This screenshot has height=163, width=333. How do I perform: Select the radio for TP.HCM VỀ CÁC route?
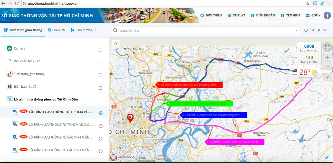point(101,126)
